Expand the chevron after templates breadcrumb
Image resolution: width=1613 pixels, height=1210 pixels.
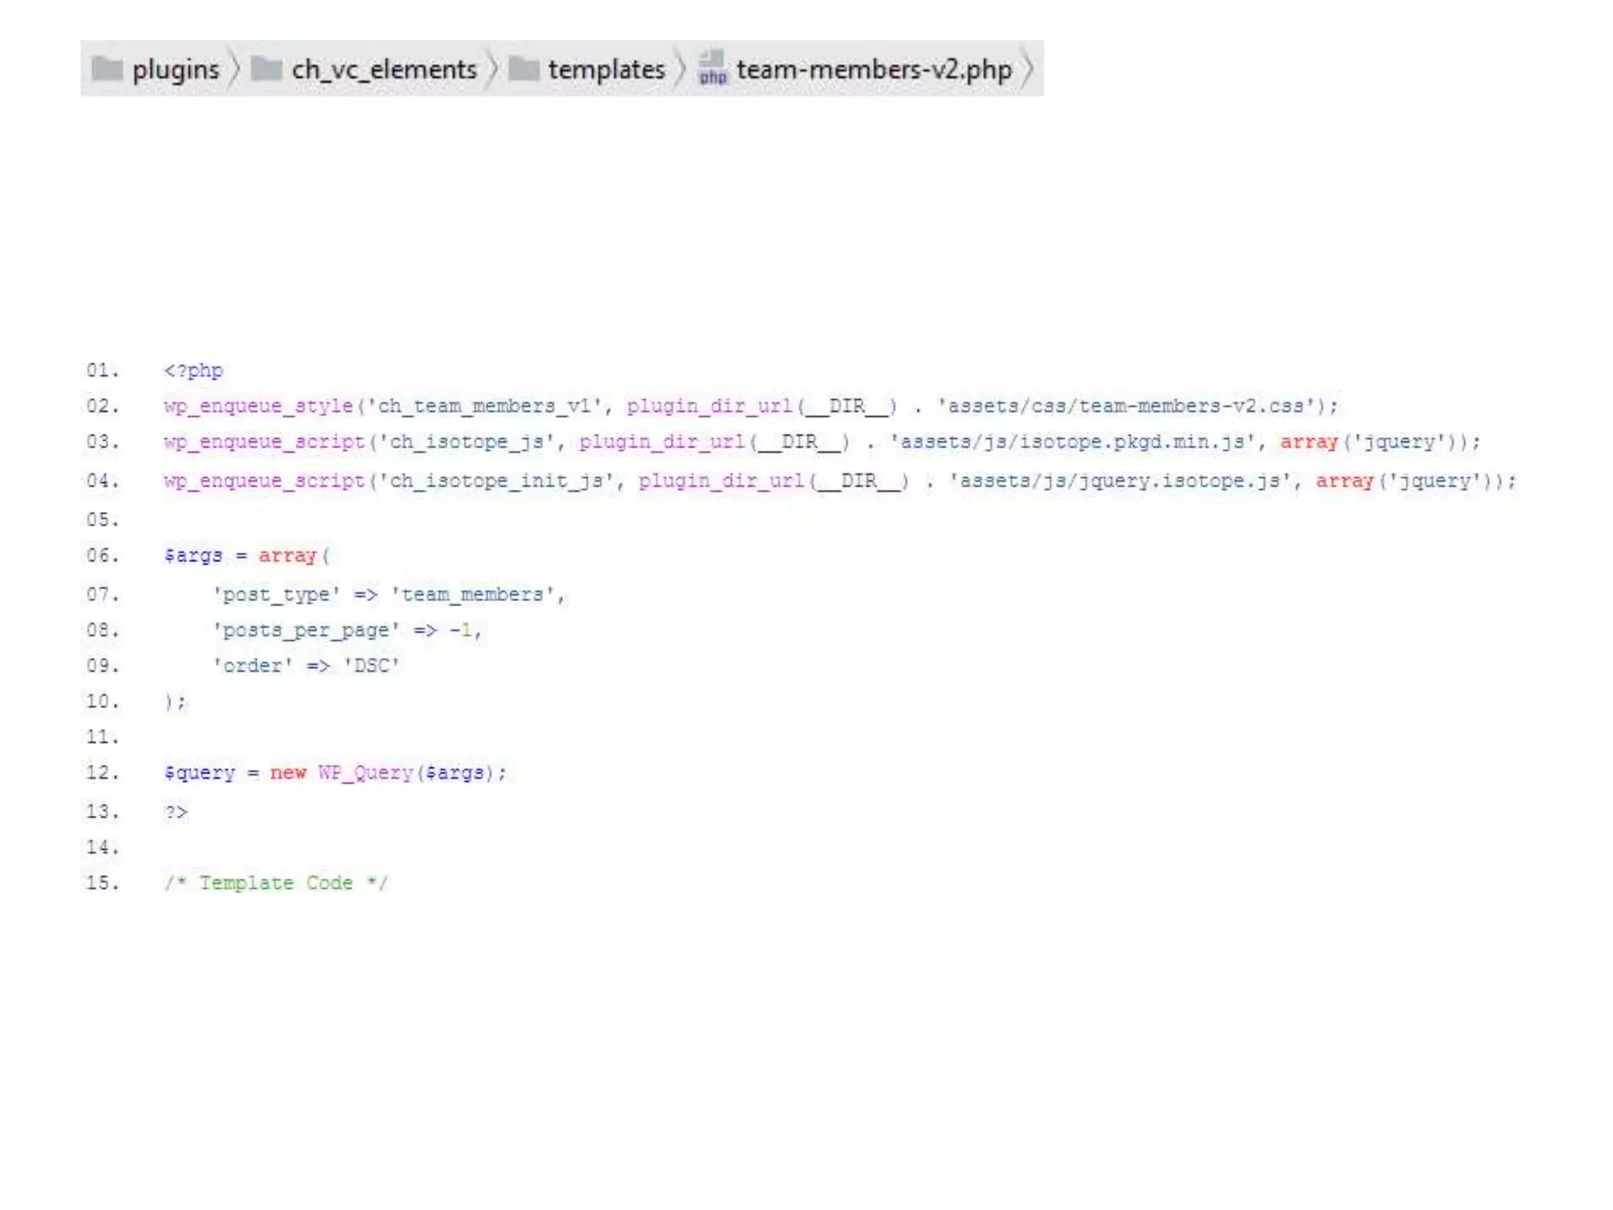coord(680,69)
